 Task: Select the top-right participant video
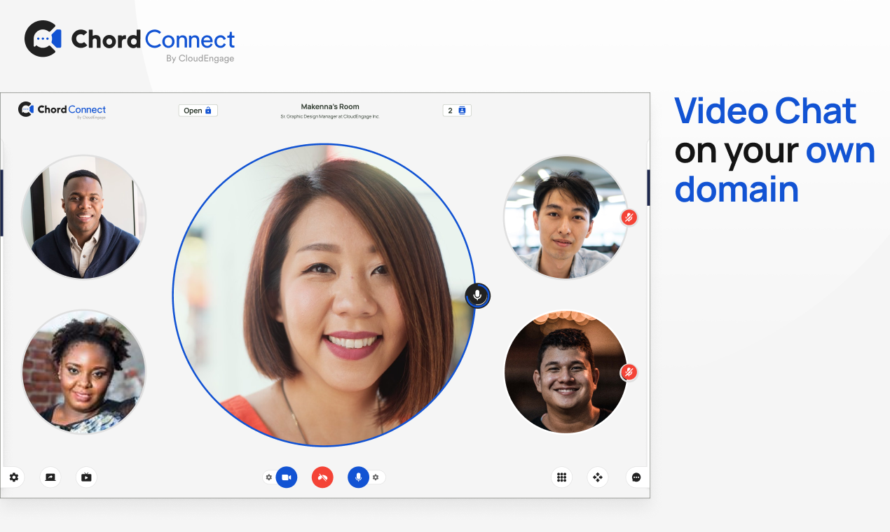(566, 217)
